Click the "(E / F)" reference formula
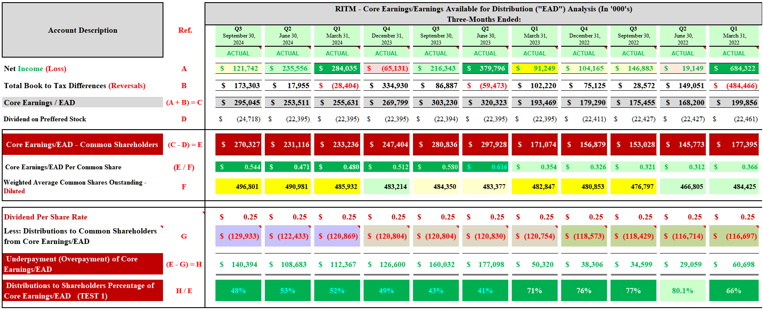763x312 pixels. 184,167
